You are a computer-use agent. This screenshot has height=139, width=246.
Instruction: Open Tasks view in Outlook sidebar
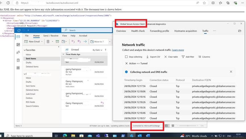[x=18, y=60]
